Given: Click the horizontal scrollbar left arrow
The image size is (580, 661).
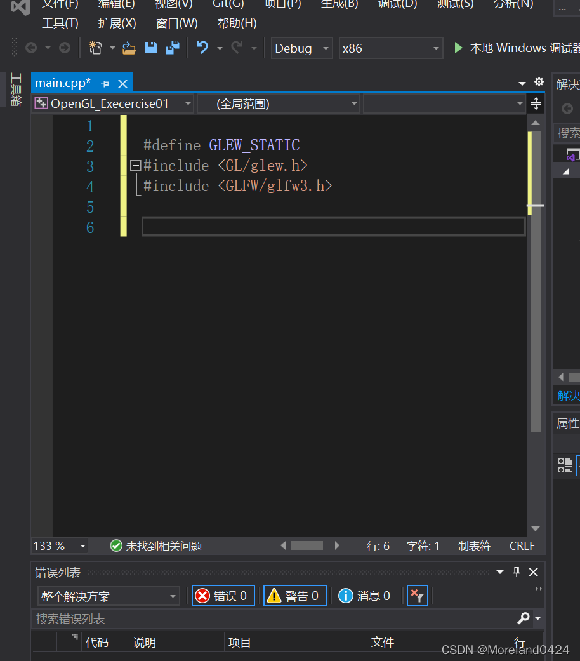Looking at the screenshot, I should tap(284, 546).
